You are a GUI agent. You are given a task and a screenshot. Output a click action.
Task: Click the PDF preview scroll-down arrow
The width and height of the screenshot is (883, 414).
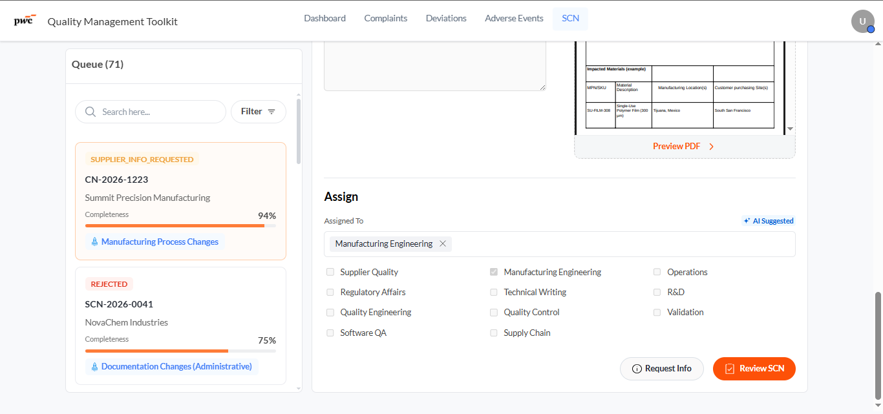coord(790,129)
